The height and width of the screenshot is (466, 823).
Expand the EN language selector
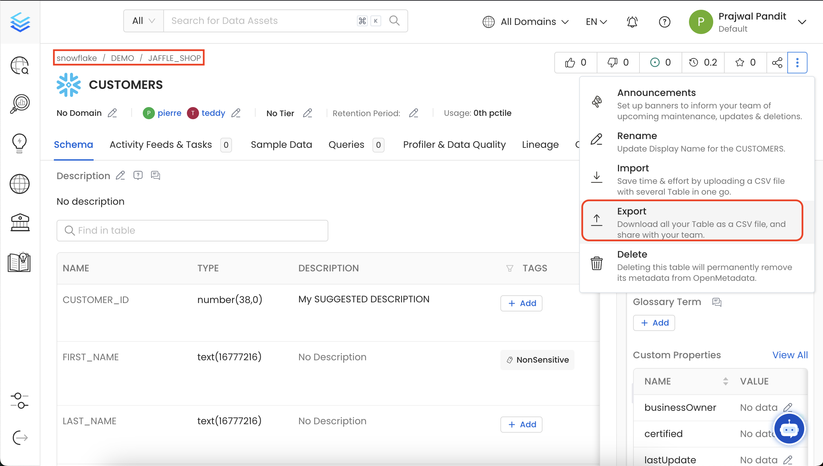point(596,22)
